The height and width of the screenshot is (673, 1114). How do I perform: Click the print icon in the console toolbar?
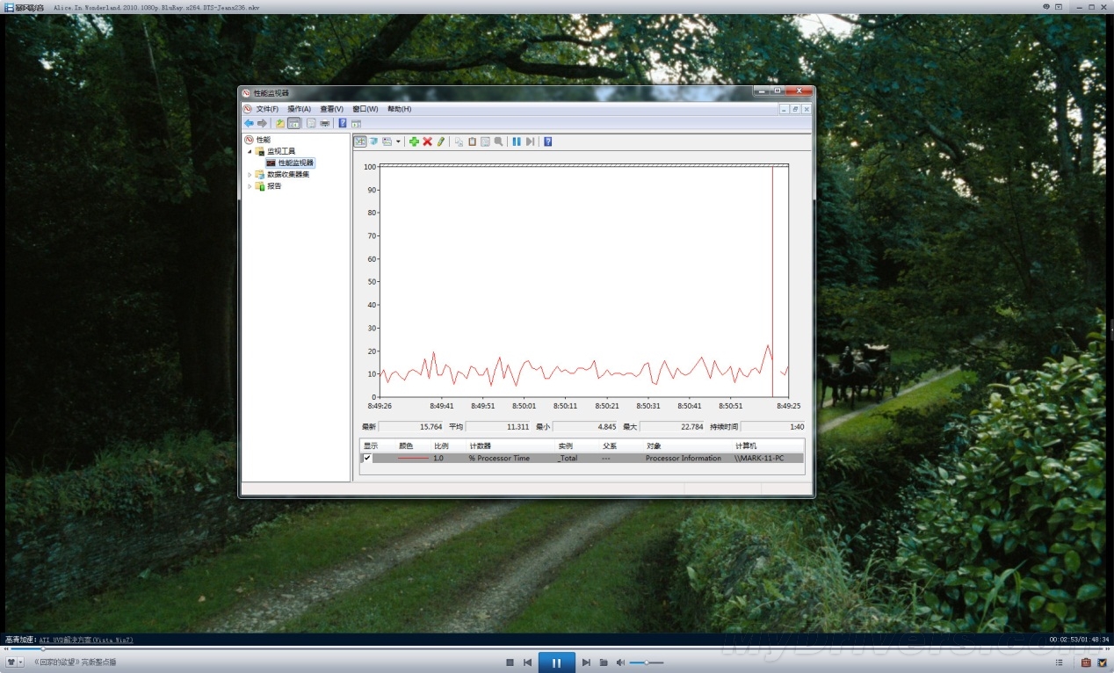click(x=325, y=124)
